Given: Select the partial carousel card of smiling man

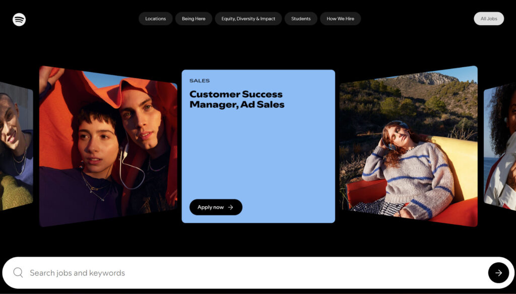Looking at the screenshot, I should 17,146.
